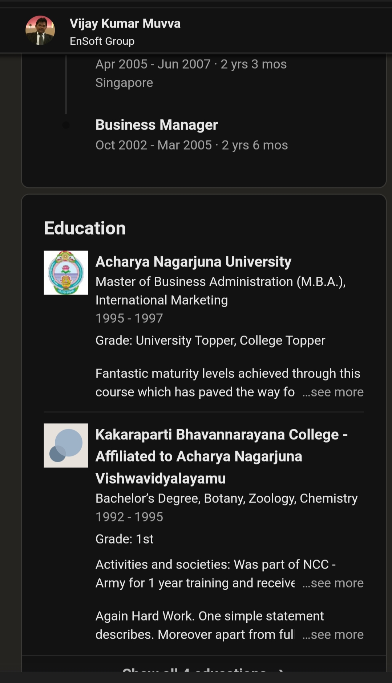Click the Vijay Kumar Muvva header name
This screenshot has width=392, height=683.
tap(125, 24)
